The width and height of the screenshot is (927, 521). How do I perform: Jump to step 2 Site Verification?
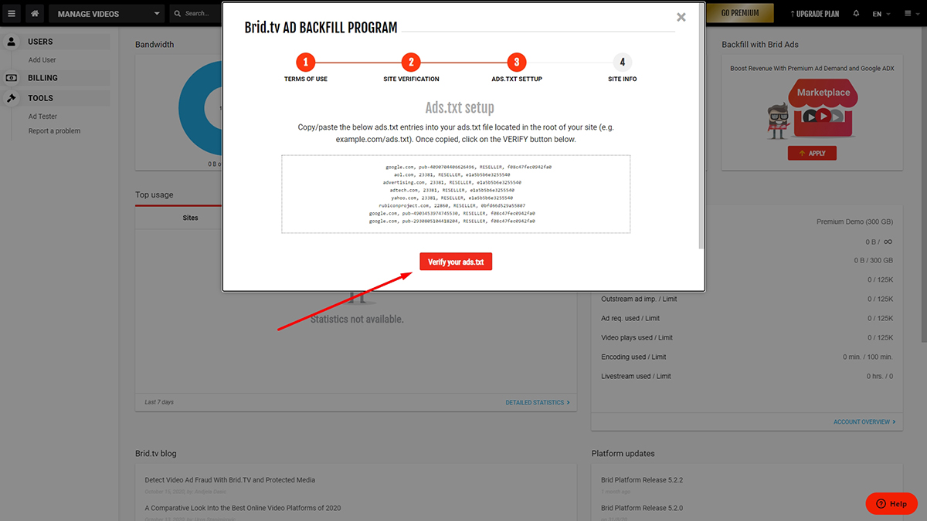pos(411,63)
